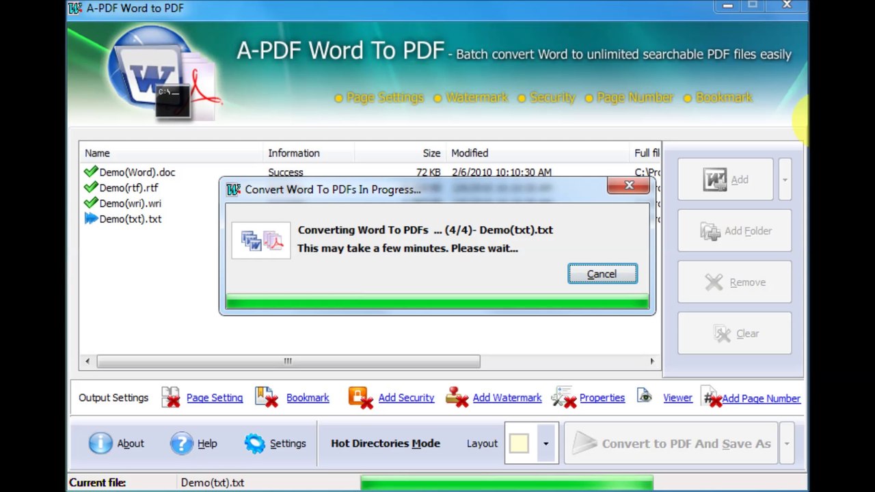This screenshot has width=875, height=492.
Task: Click green checkmark beside Demo(rtf).rtf
Action: (90, 187)
